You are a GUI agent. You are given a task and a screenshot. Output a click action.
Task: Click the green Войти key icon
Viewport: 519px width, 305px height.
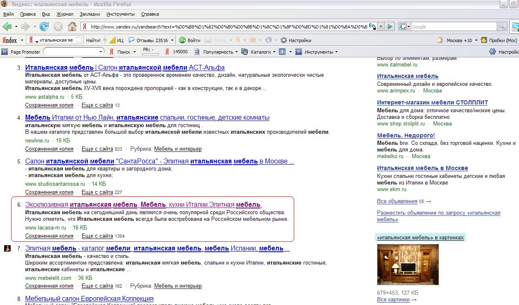coord(182,40)
